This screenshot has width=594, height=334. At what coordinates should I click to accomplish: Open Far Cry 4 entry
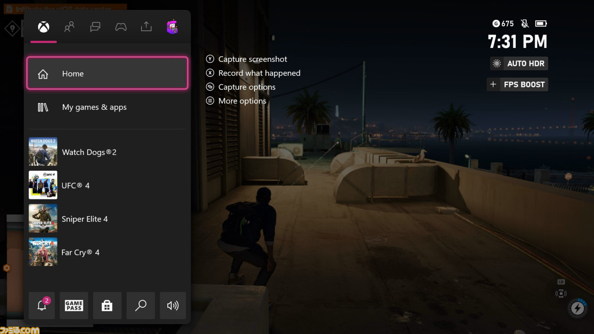coord(107,252)
